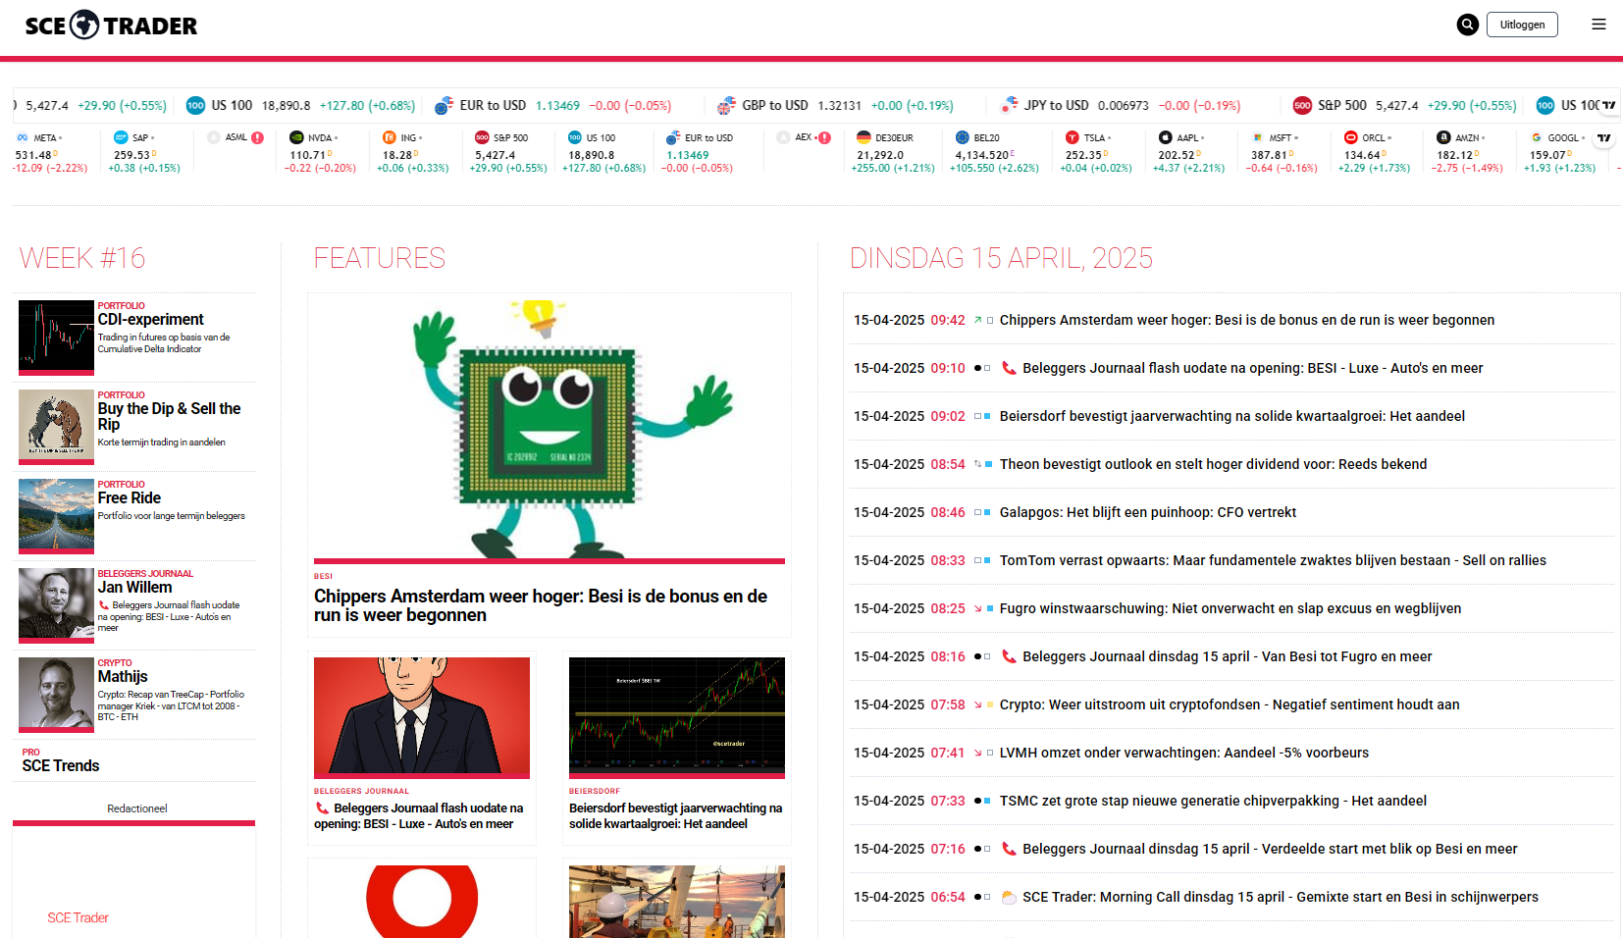The image size is (1623, 938).
Task: Open 'Galapgos: Het blijft een puinhoop' article
Action: click(1148, 512)
